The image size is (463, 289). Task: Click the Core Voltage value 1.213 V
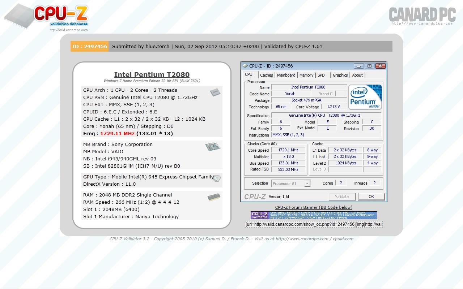coord(334,107)
